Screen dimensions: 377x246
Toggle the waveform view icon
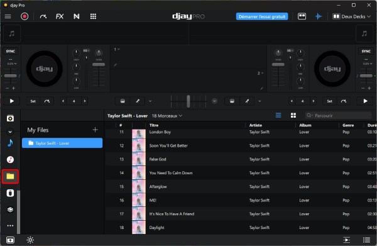click(319, 16)
